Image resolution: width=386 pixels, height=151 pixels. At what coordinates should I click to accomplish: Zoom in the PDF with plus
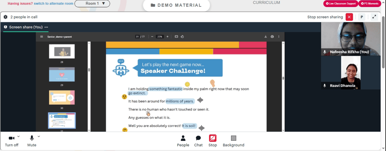tap(168, 37)
